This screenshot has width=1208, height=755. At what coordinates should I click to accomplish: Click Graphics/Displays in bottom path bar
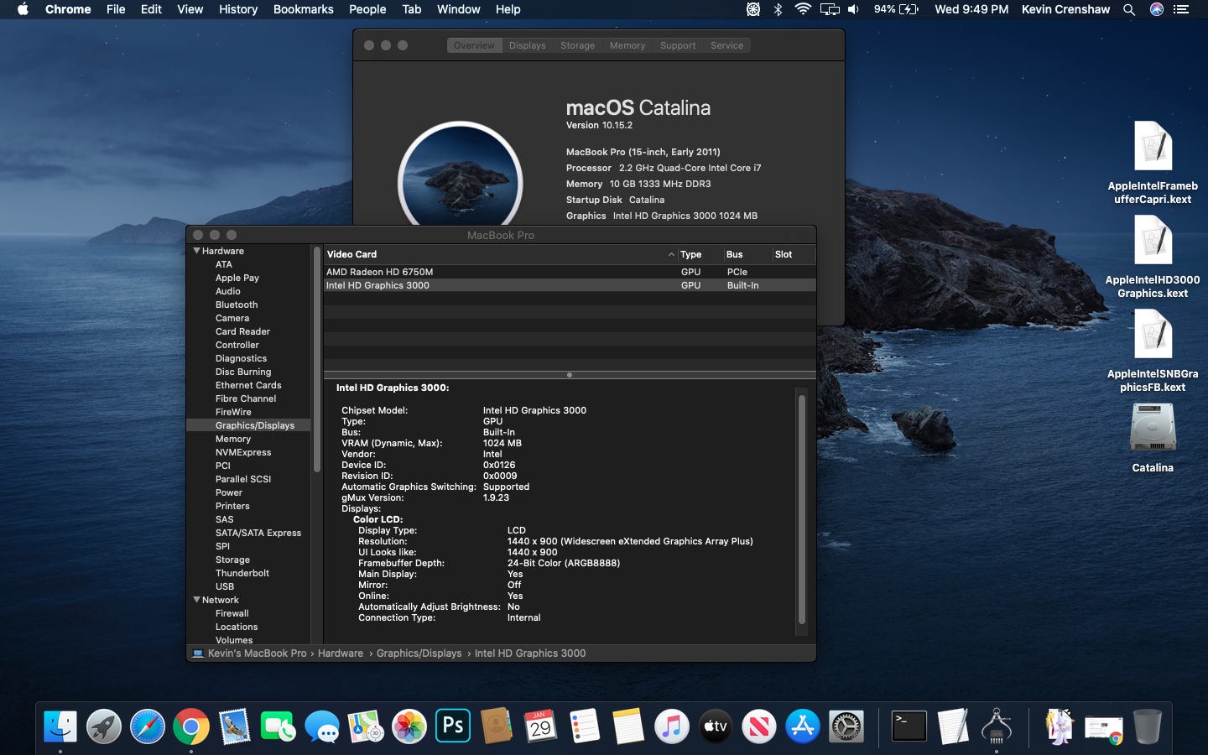pos(419,653)
